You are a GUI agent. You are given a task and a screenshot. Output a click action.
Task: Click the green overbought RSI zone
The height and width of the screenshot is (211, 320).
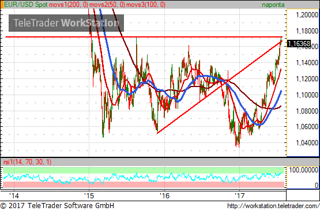coord(144,170)
